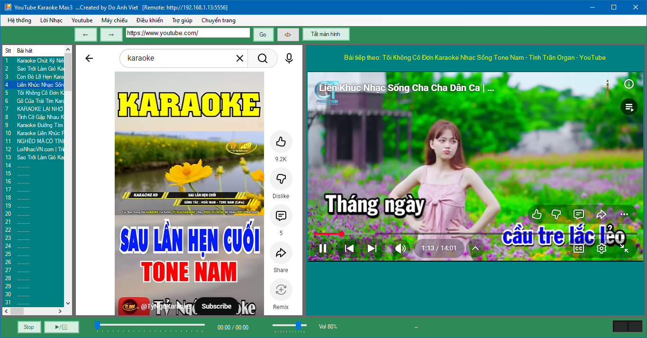Open the Trợ giúp menu

click(182, 20)
